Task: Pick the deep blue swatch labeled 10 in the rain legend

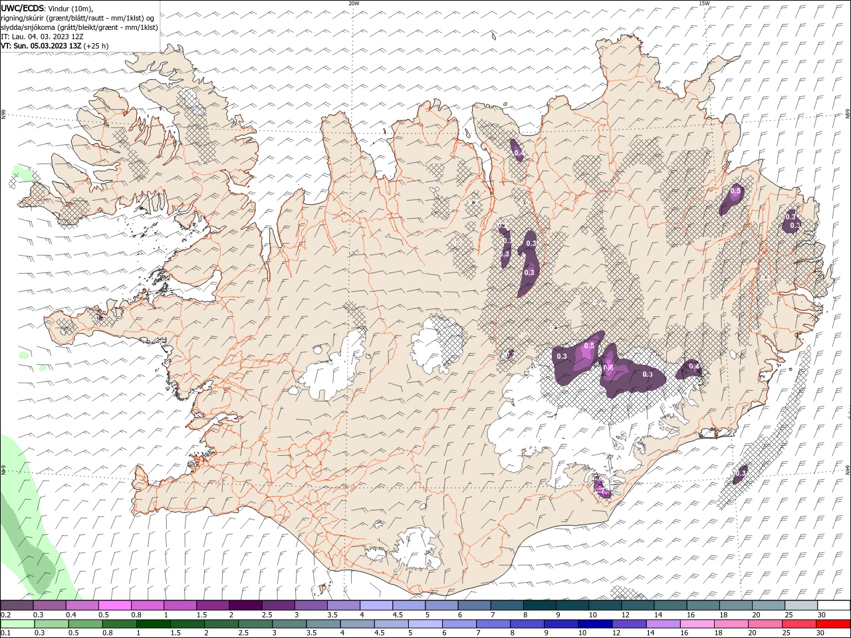Action: click(x=595, y=624)
